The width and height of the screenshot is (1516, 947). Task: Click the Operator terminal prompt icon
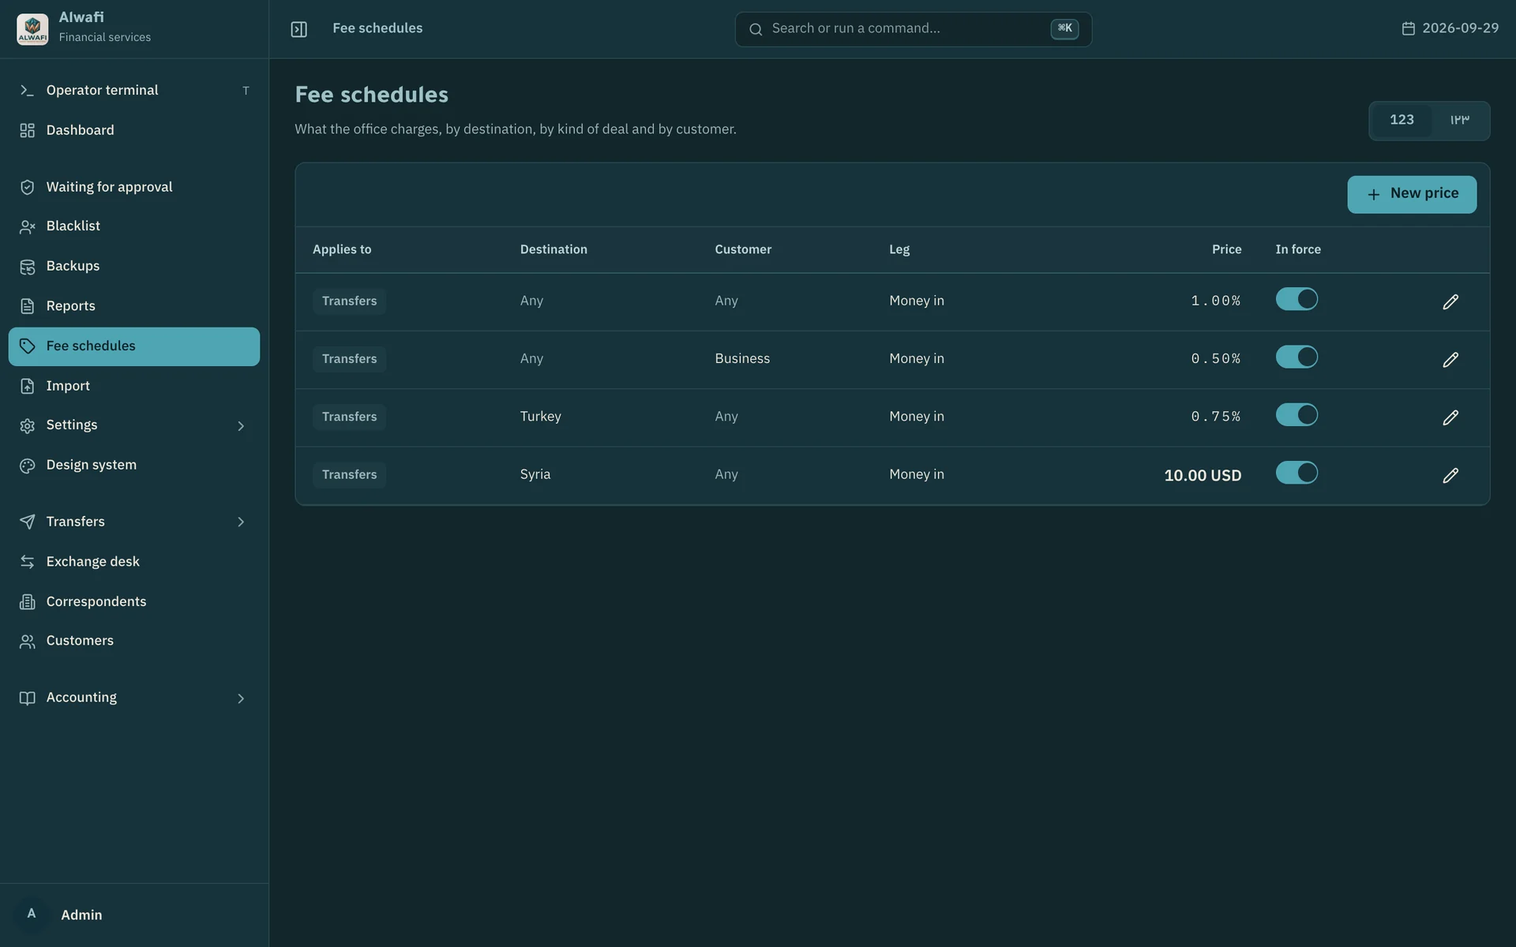coord(27,91)
